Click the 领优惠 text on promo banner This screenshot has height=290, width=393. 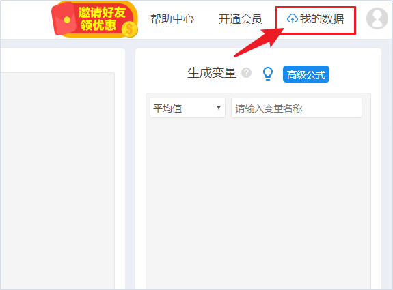[x=98, y=25]
